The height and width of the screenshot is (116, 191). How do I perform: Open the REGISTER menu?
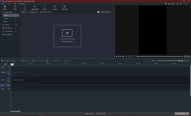pyautogui.click(x=22, y=4)
